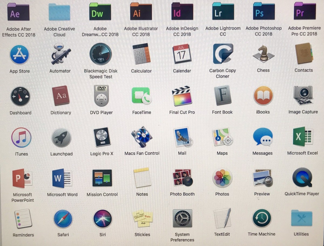Select the "Final Cut Pro" label text
This screenshot has width=324, height=246.
182,112
